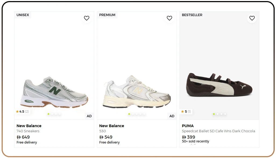The height and width of the screenshot is (158, 276).
Task: Click the AD label on 740 Sneakers card
Action: [89, 116]
